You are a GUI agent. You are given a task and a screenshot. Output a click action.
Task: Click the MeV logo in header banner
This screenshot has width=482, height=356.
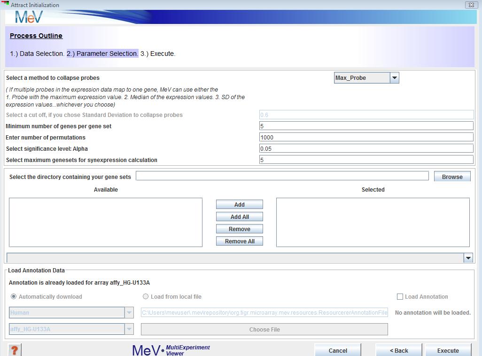29,17
